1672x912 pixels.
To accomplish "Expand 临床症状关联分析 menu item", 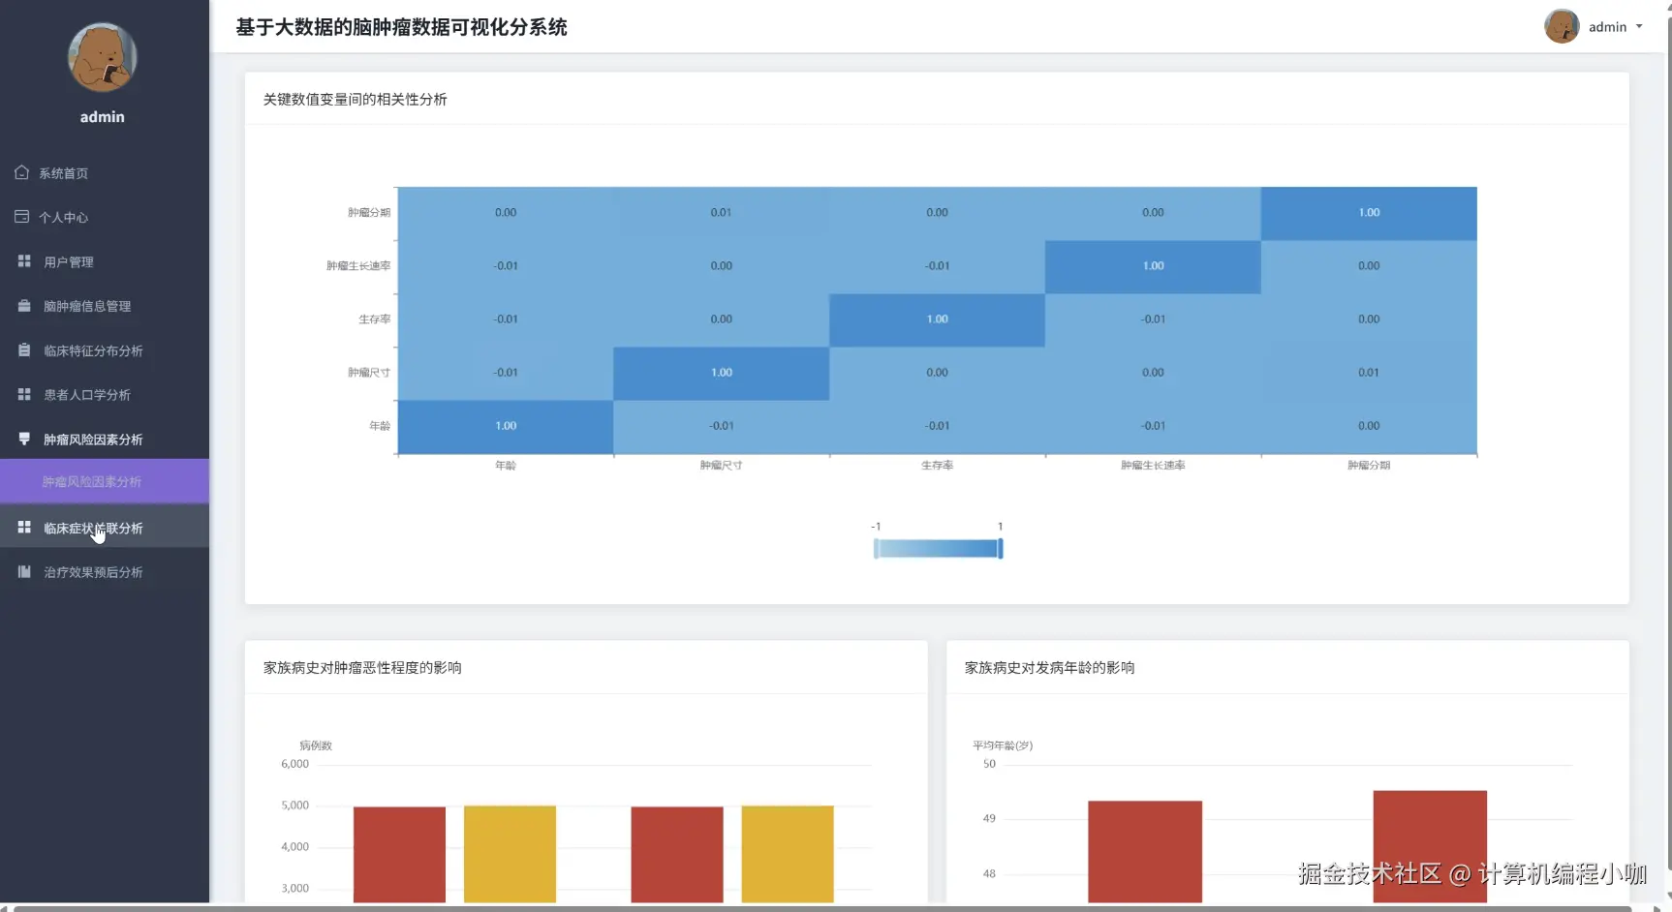I will click(105, 528).
